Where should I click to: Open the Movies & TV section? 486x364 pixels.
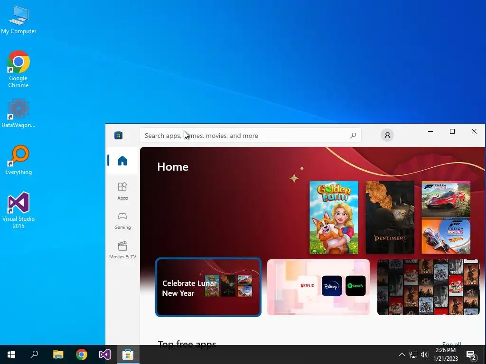pyautogui.click(x=122, y=250)
